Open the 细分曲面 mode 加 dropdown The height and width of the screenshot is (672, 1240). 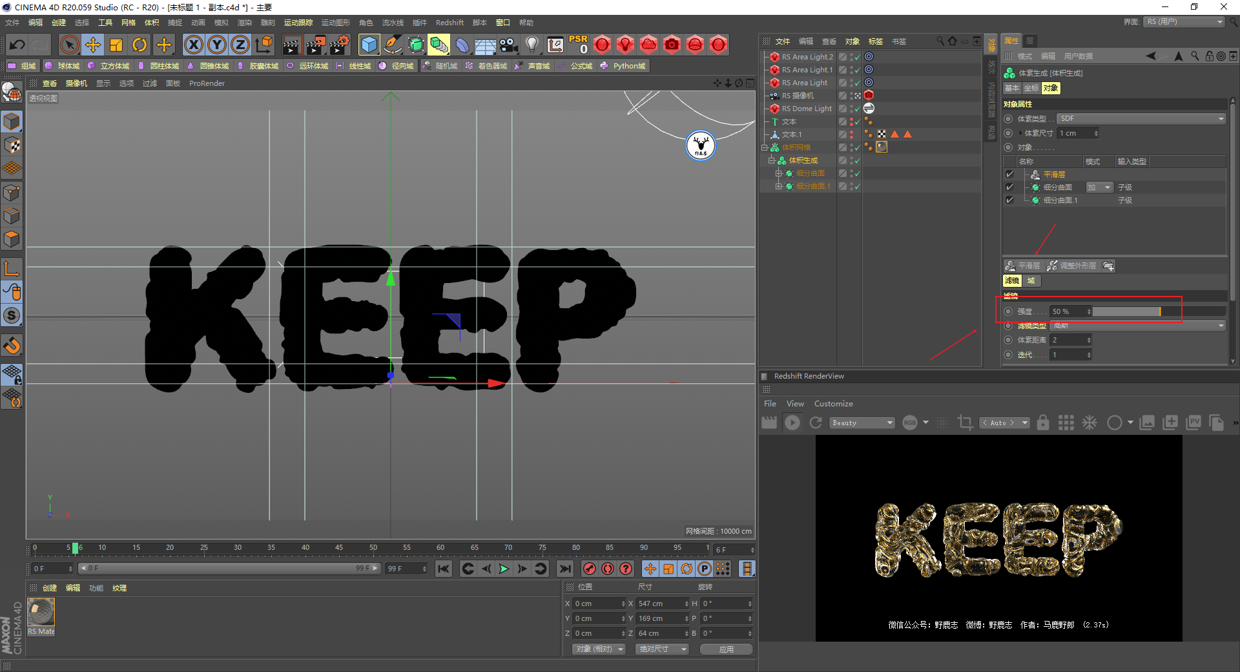(1099, 187)
